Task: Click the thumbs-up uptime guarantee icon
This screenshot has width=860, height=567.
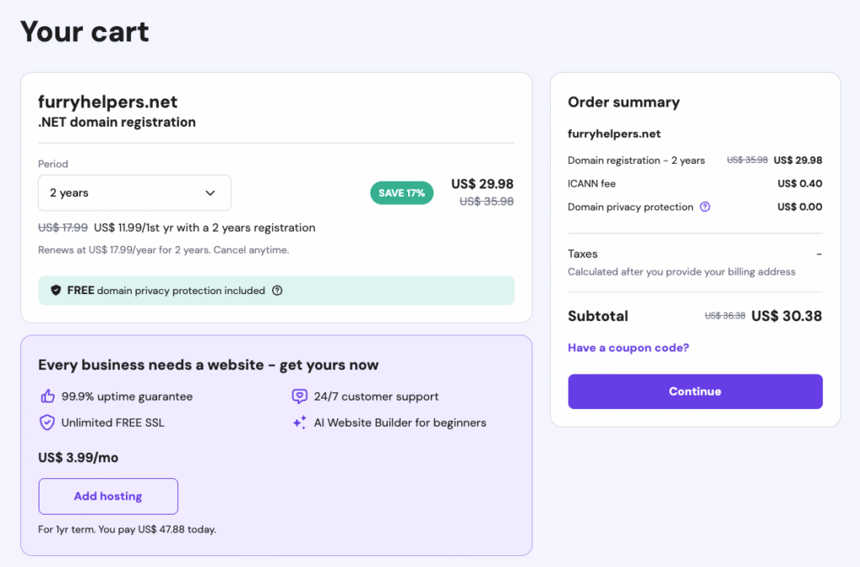Action: pos(46,396)
